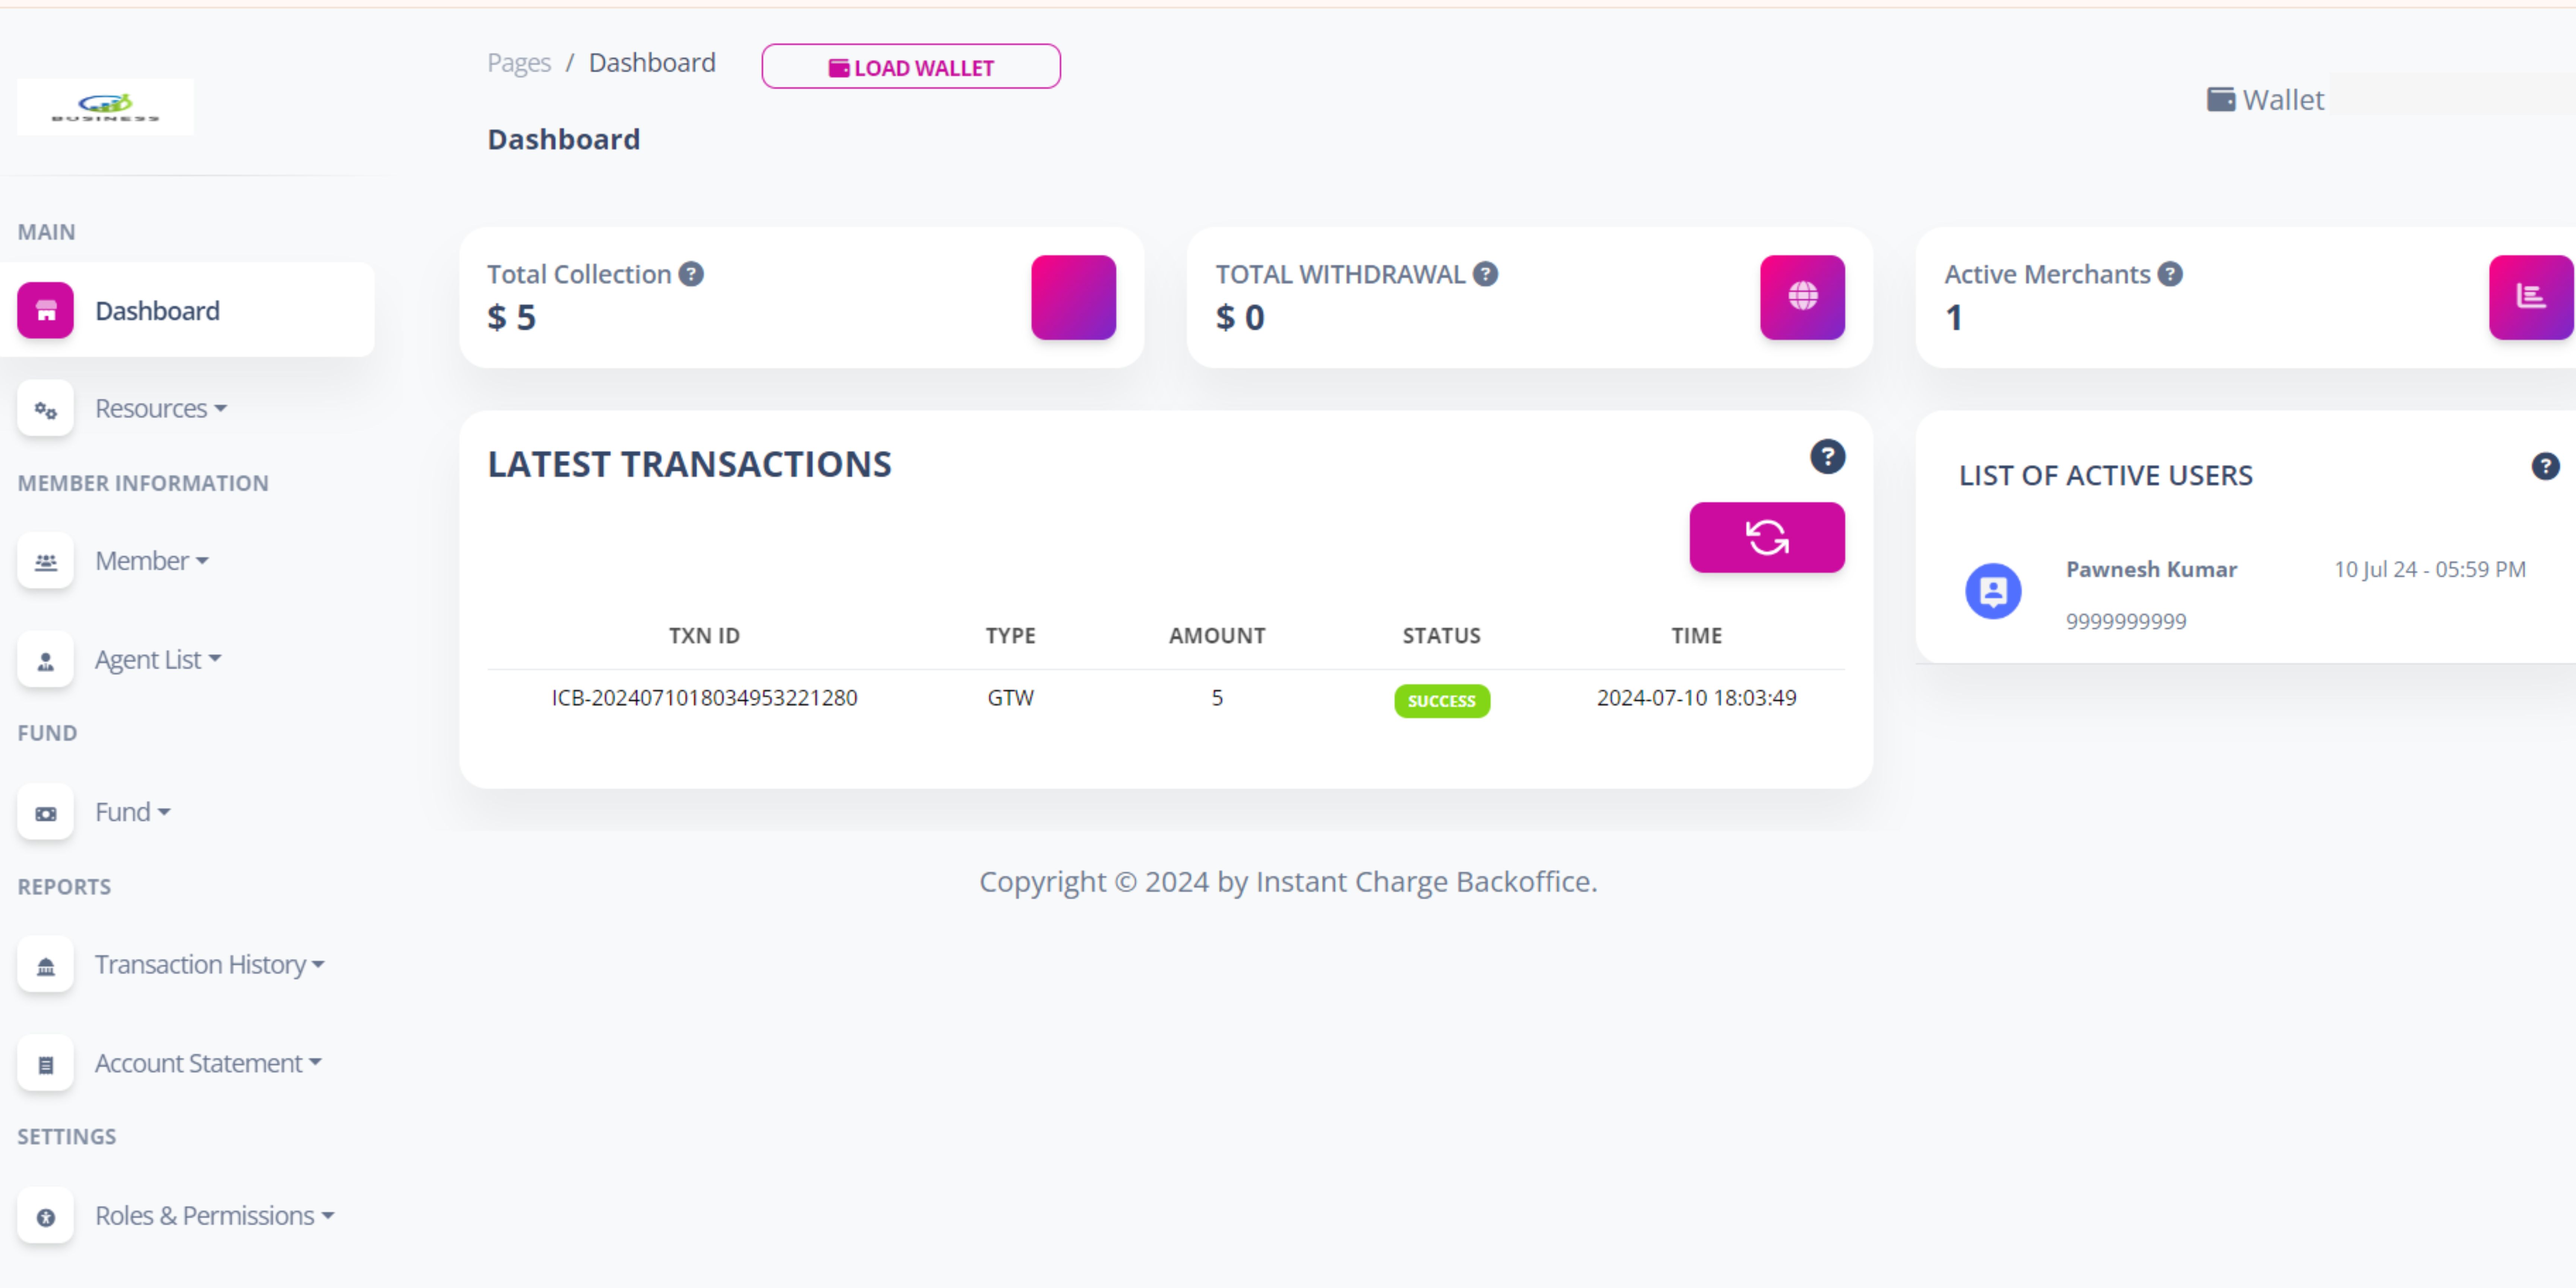Select Dashboard in the sidebar
This screenshot has width=2576, height=1288.
157,311
